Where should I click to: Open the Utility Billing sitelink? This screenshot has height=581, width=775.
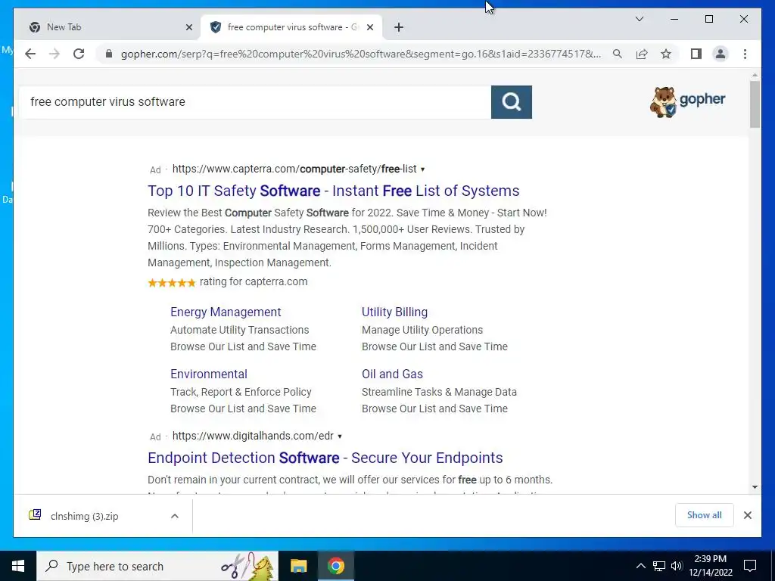pos(394,312)
